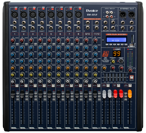Viewport: 146px width, 133px height.
Task: Click the yellow FX knob on channel 8
Action: 77,74
